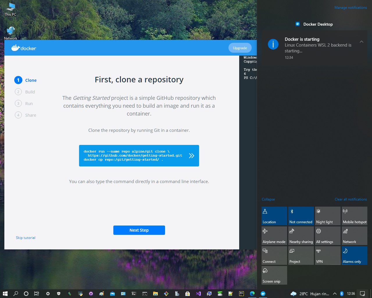This screenshot has height=298, width=372.
Task: Toggle Bluetooth Not connected tile
Action: (x=301, y=216)
